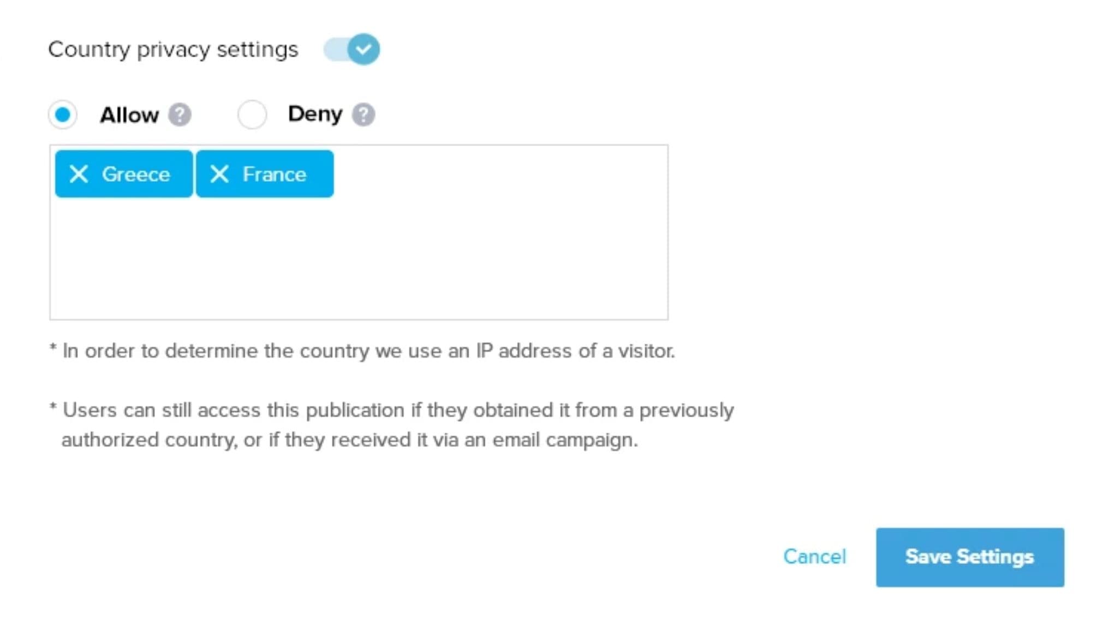The height and width of the screenshot is (629, 1103).
Task: Remove France from the country list
Action: click(219, 174)
